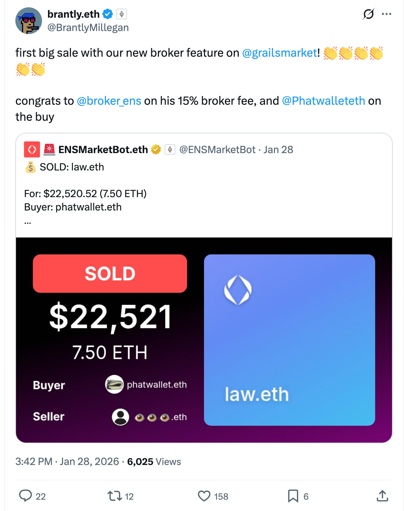The height and width of the screenshot is (511, 404).
Task: Open the more options ellipsis menu
Action: 387,14
